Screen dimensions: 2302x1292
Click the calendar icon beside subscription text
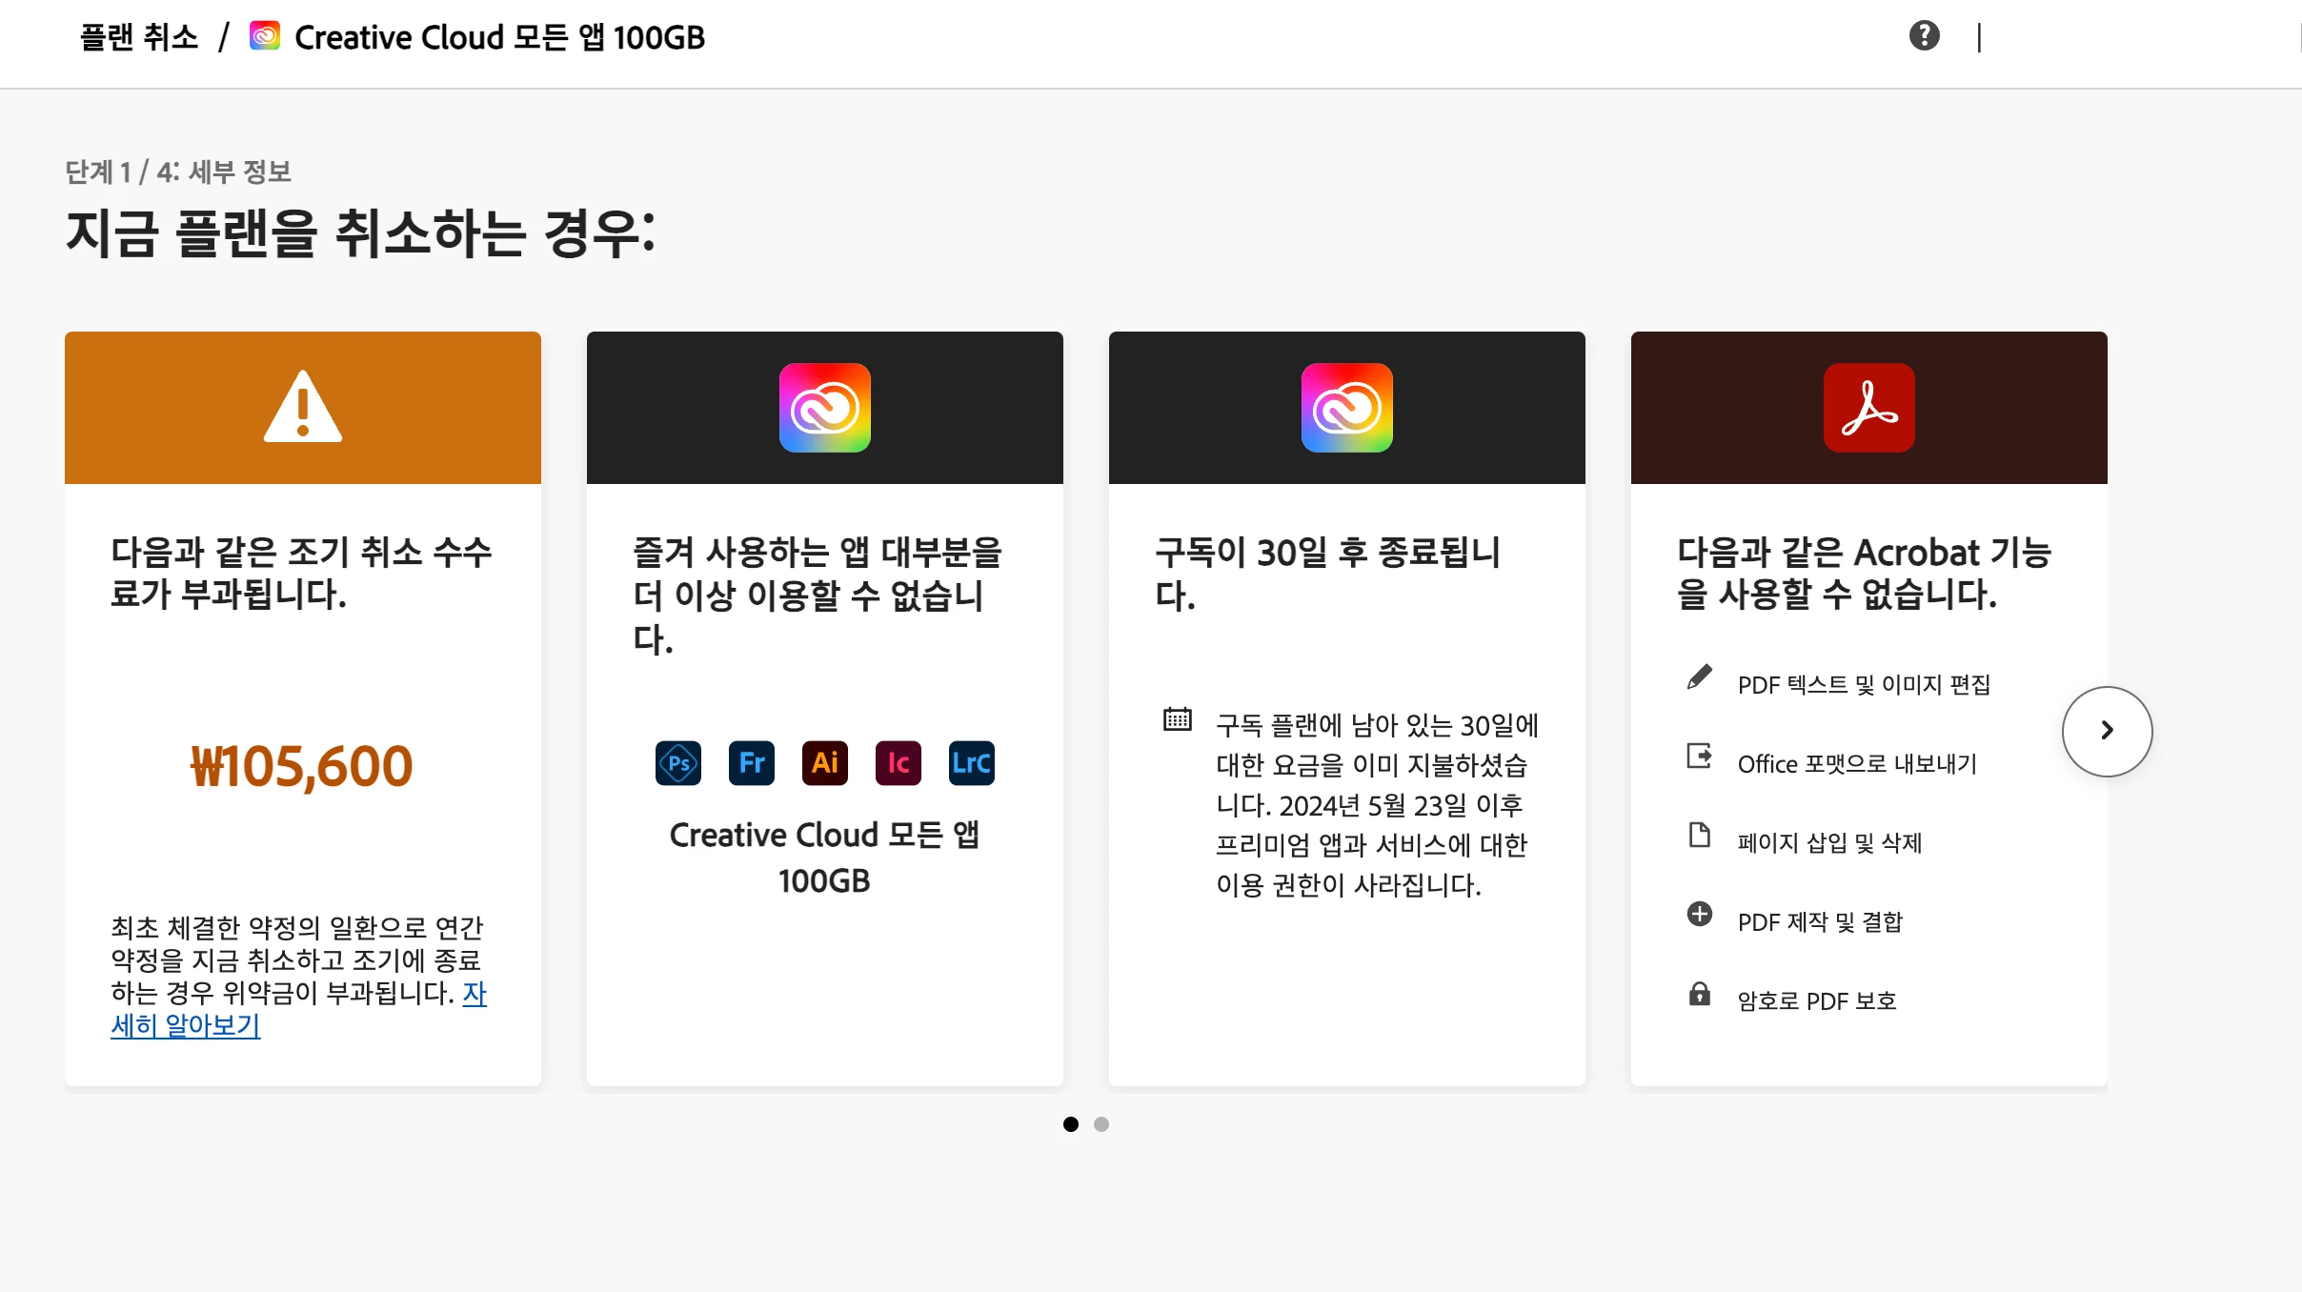(1178, 719)
